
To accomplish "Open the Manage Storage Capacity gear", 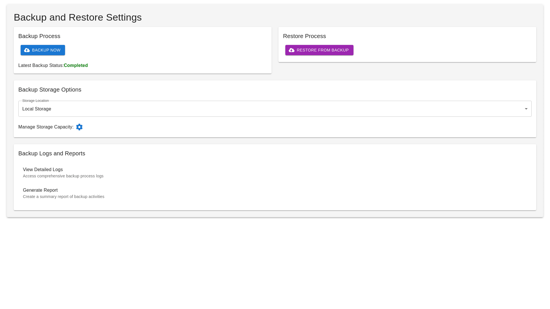I will coord(79,127).
